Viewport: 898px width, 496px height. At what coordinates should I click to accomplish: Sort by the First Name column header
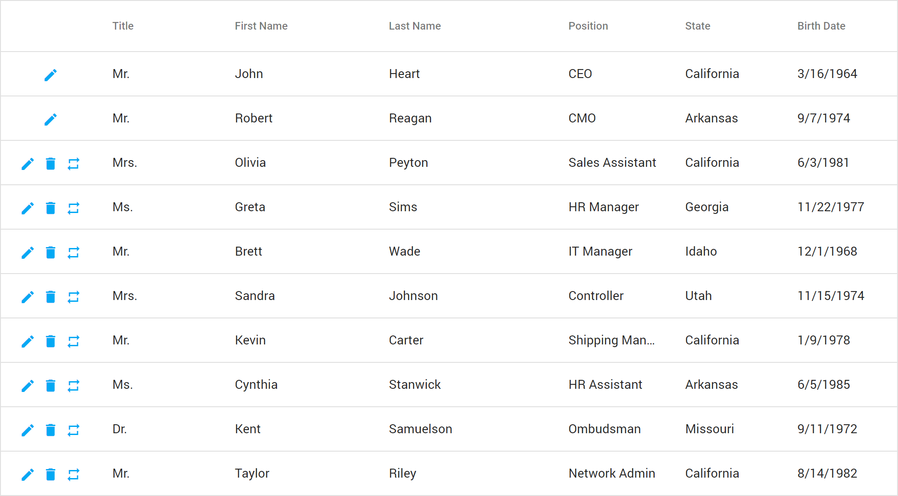(x=261, y=26)
